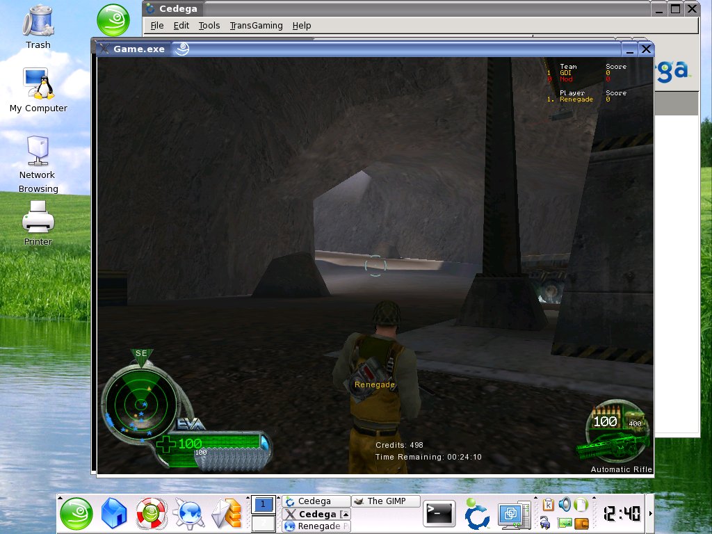Open the TransGaming menu

pyautogui.click(x=256, y=26)
